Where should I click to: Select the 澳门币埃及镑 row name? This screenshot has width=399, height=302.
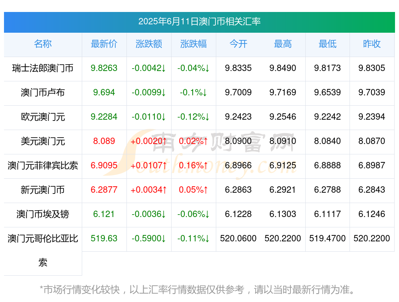tap(43, 214)
